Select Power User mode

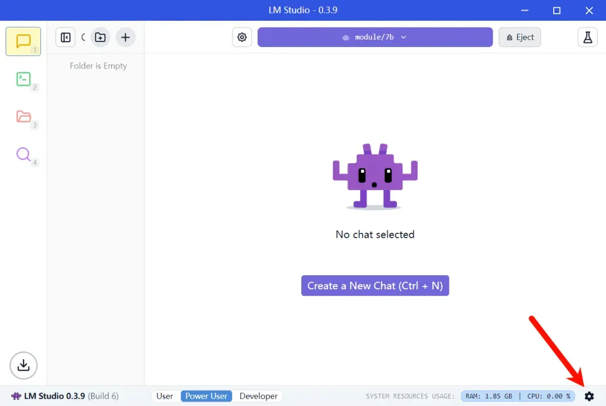coord(206,396)
